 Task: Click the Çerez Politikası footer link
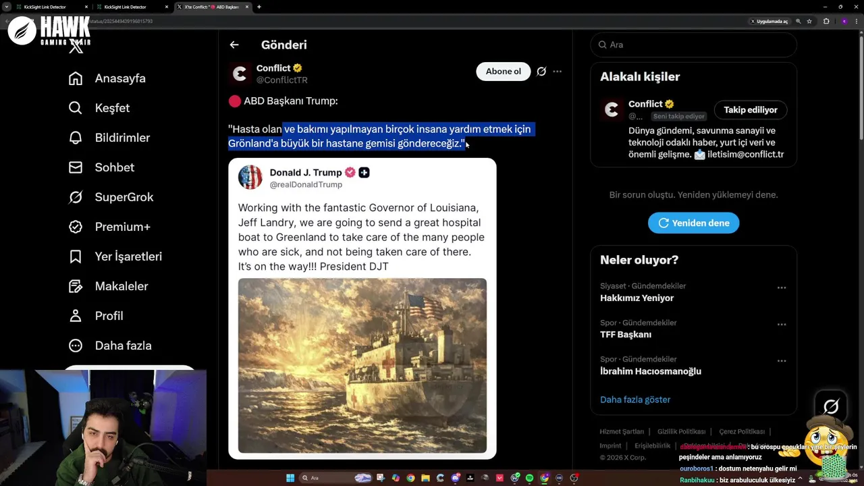[x=742, y=431]
